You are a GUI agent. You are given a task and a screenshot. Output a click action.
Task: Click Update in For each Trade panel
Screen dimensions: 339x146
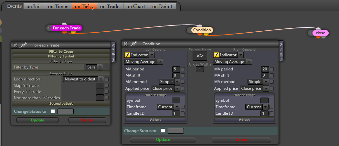point(37,120)
